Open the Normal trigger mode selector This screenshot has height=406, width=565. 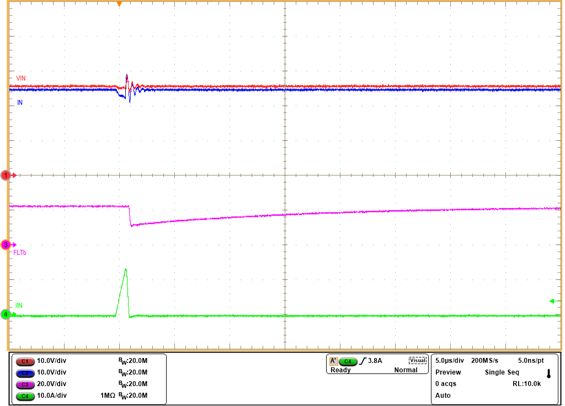click(x=407, y=370)
